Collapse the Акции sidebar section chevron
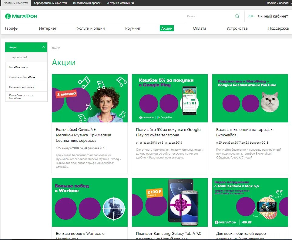This screenshot has width=292, height=240. [x=43, y=47]
